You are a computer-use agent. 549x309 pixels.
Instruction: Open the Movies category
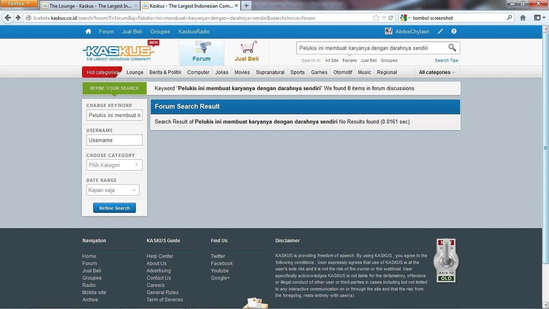point(242,72)
